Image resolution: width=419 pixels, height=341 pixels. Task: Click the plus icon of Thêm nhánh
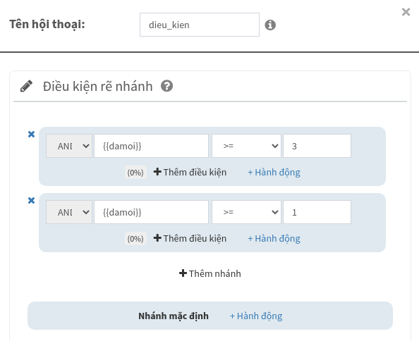click(183, 273)
